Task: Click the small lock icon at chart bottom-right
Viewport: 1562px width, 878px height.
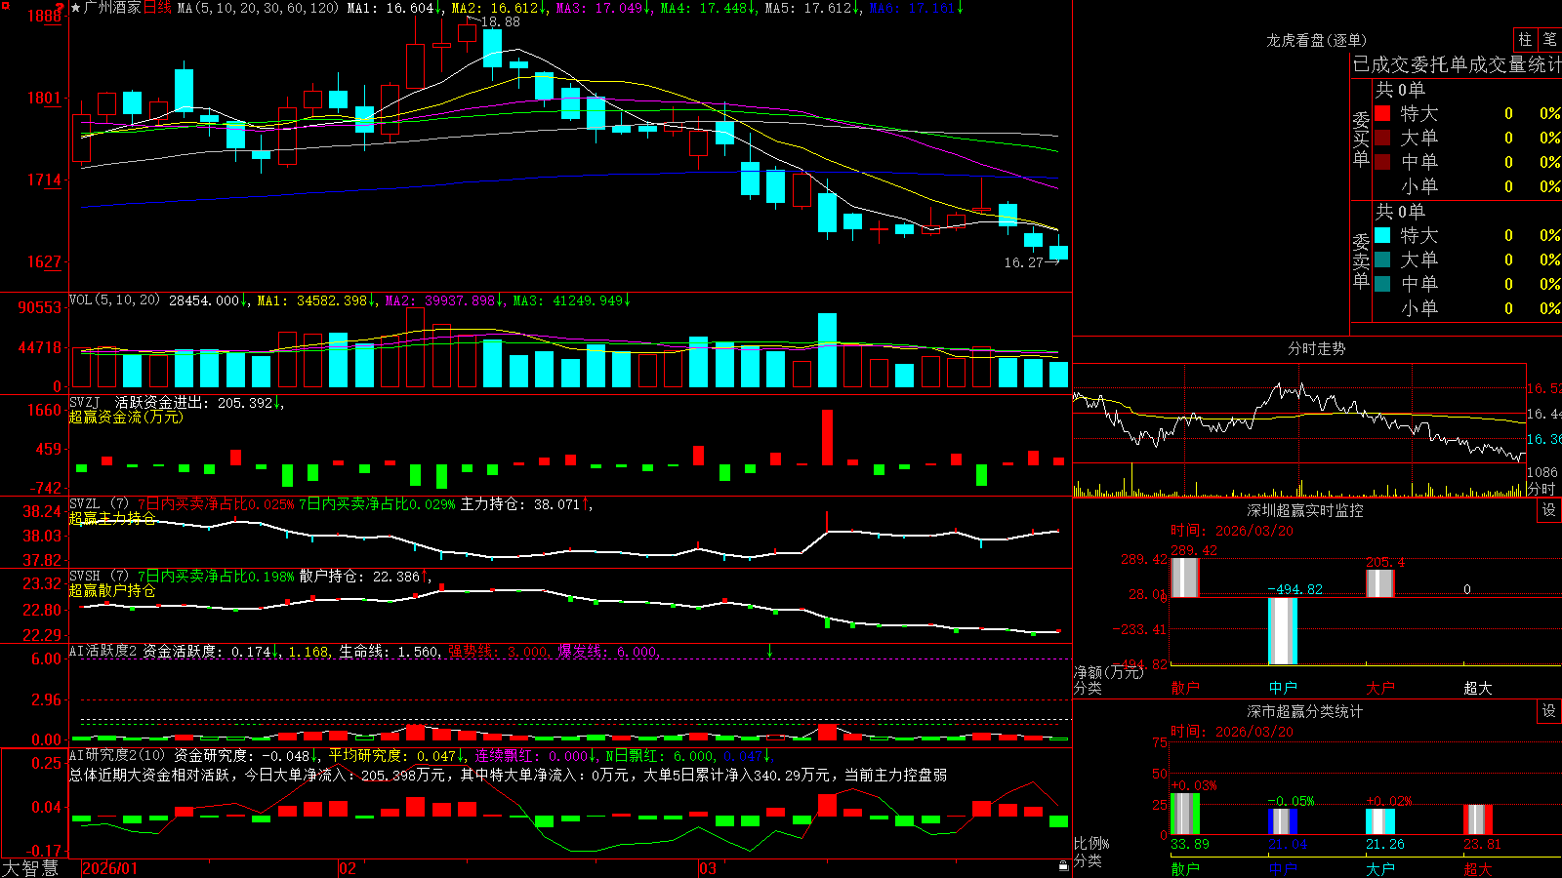Action: [1063, 865]
